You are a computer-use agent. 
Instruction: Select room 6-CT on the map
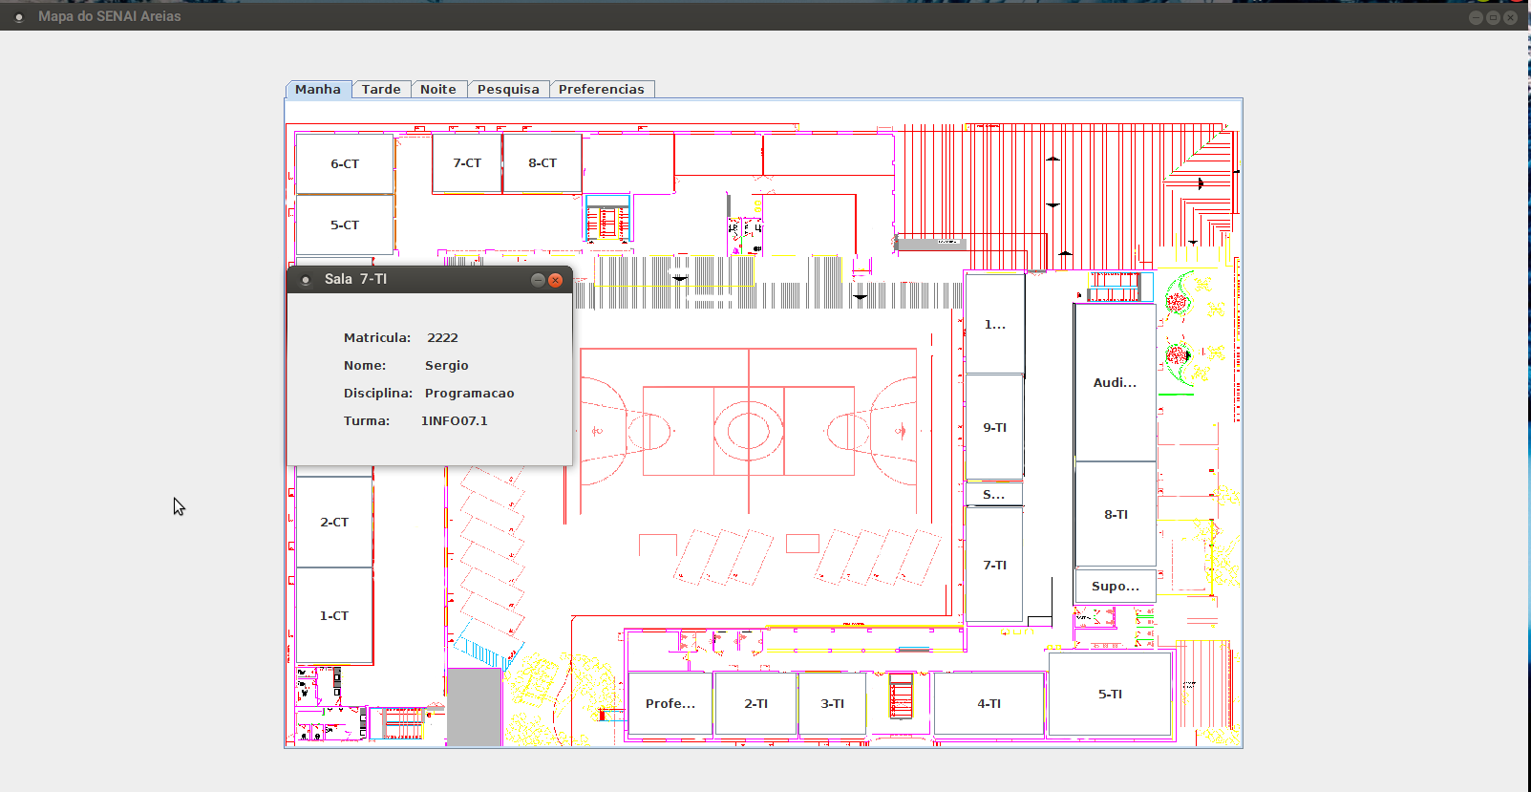click(345, 164)
